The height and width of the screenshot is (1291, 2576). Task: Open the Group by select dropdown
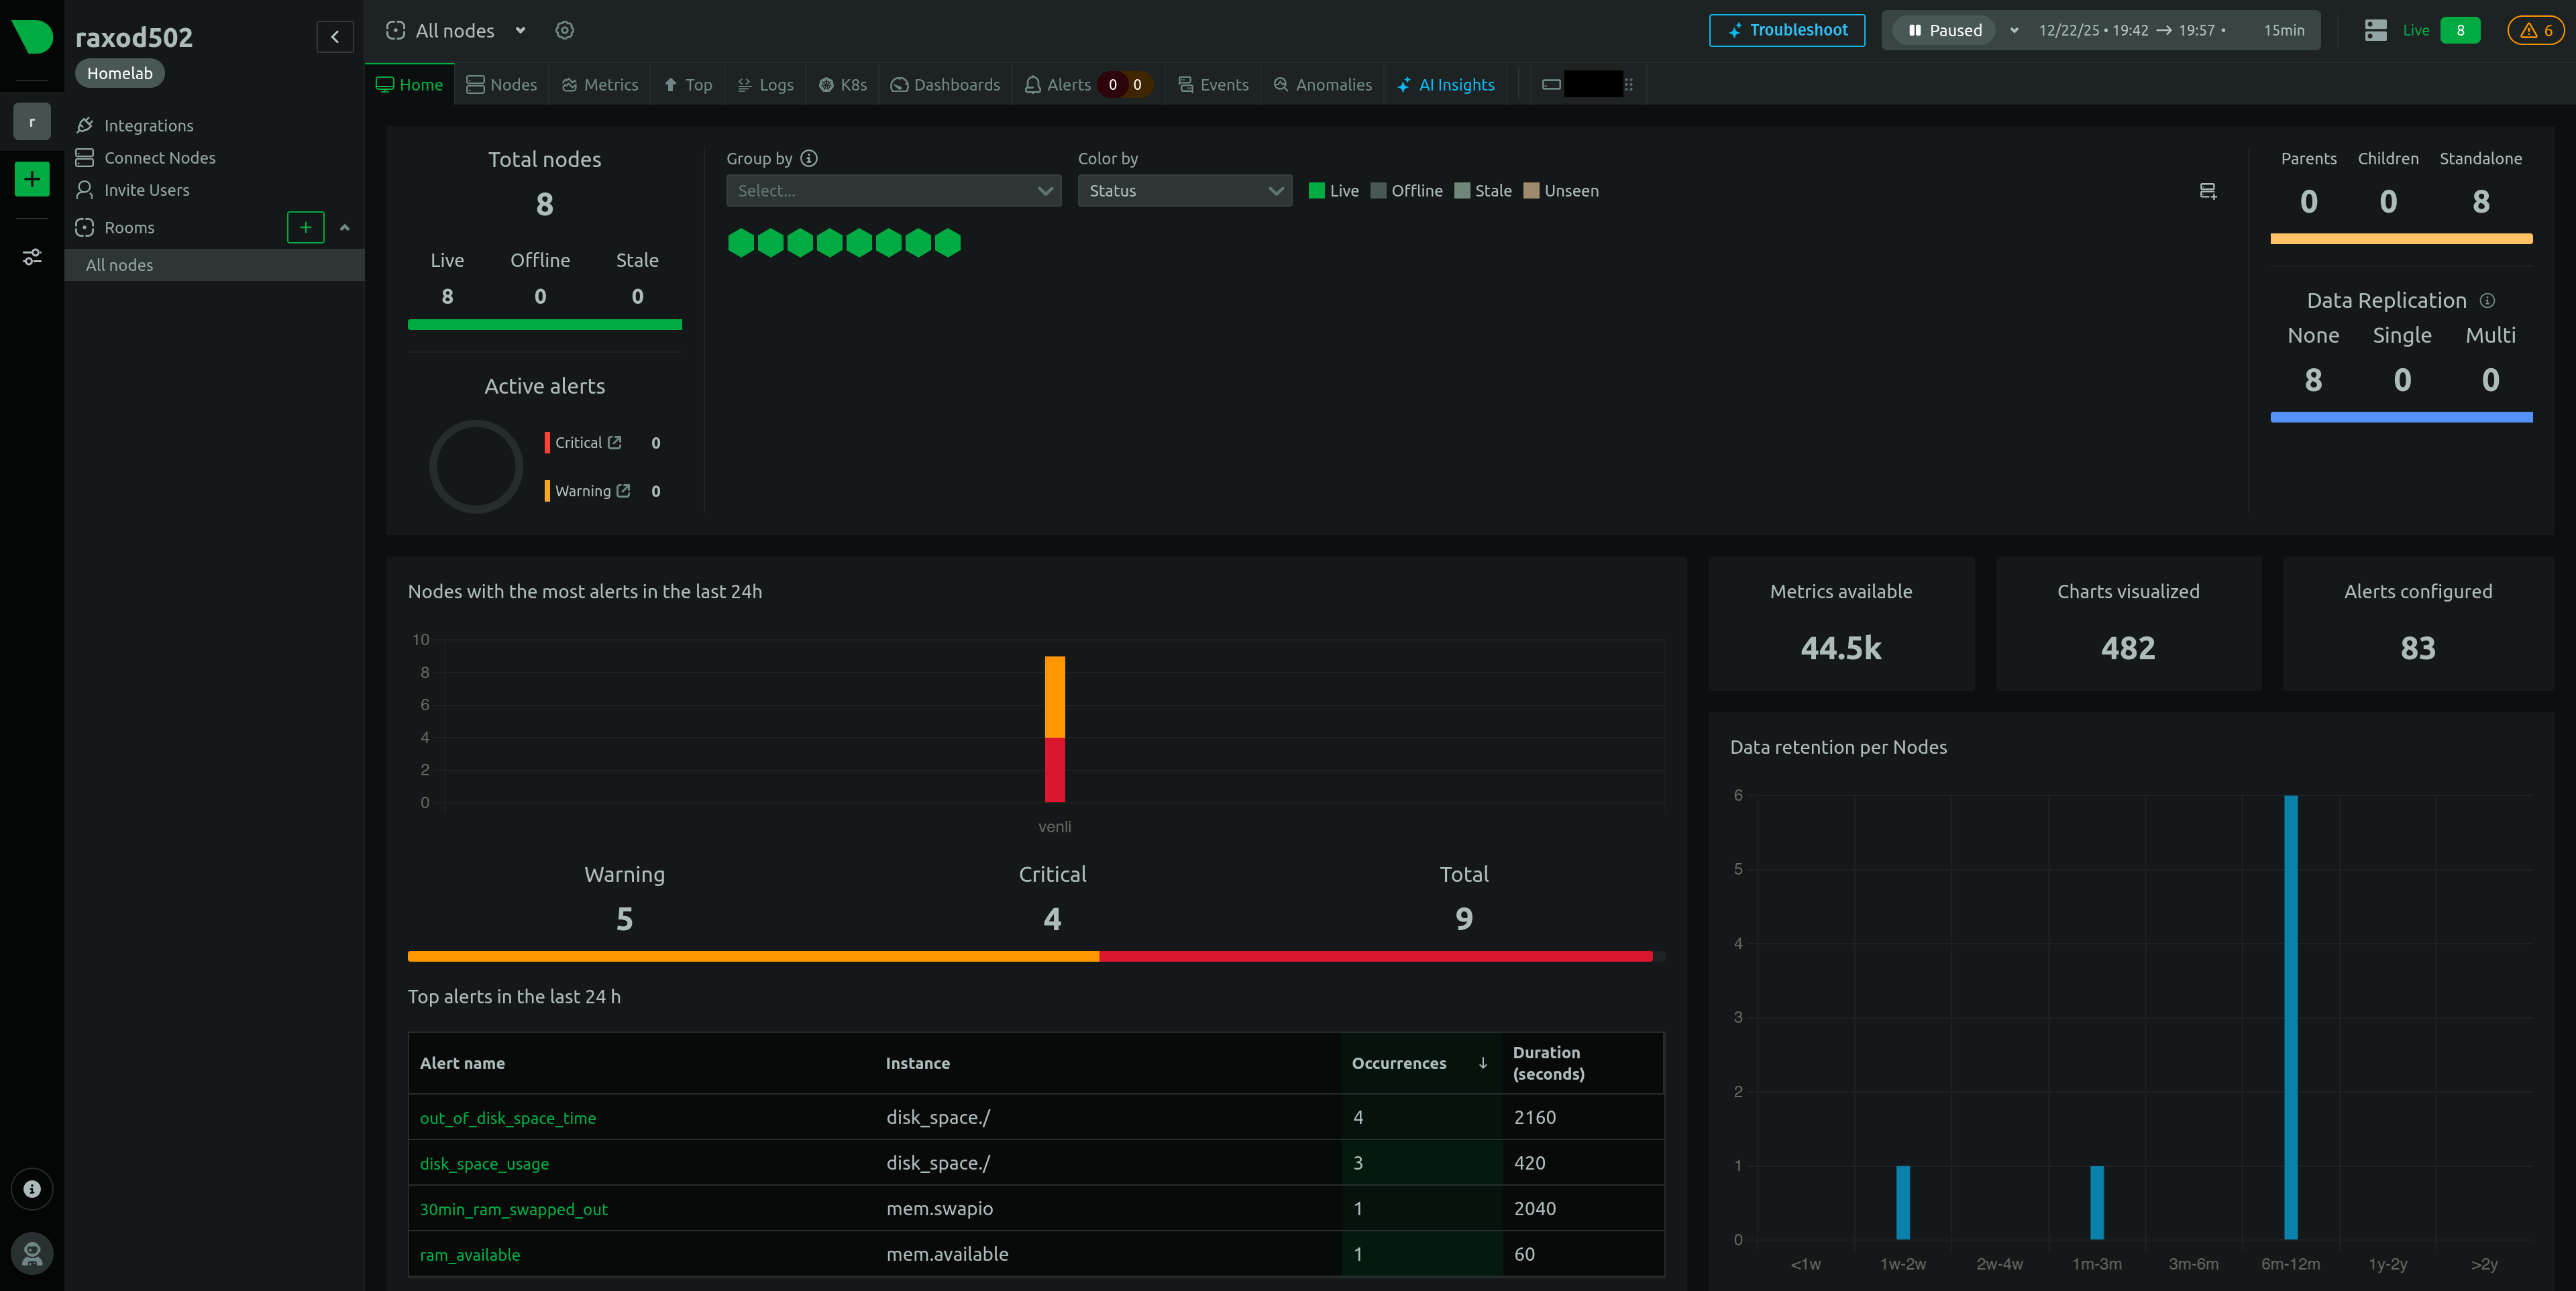[x=893, y=191]
